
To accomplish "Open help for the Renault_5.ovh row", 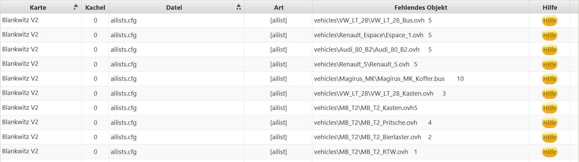I will click(549, 64).
